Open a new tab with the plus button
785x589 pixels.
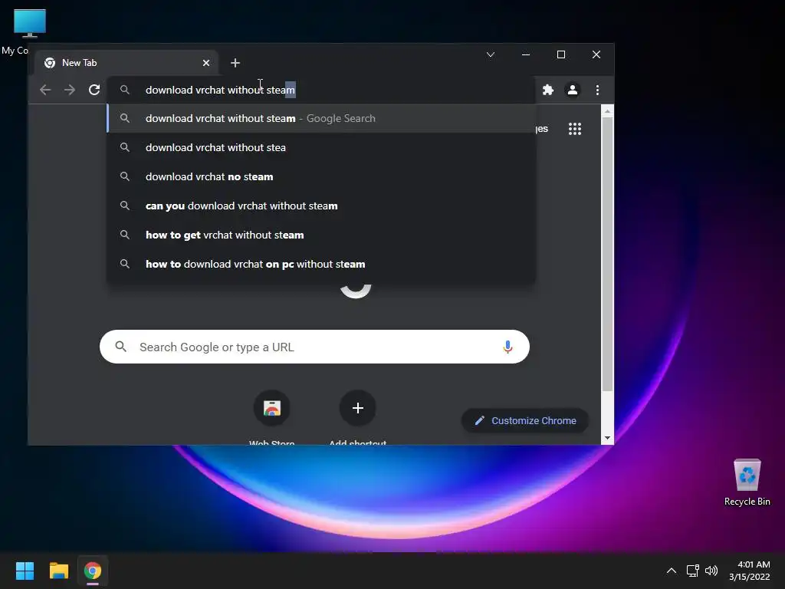235,63
